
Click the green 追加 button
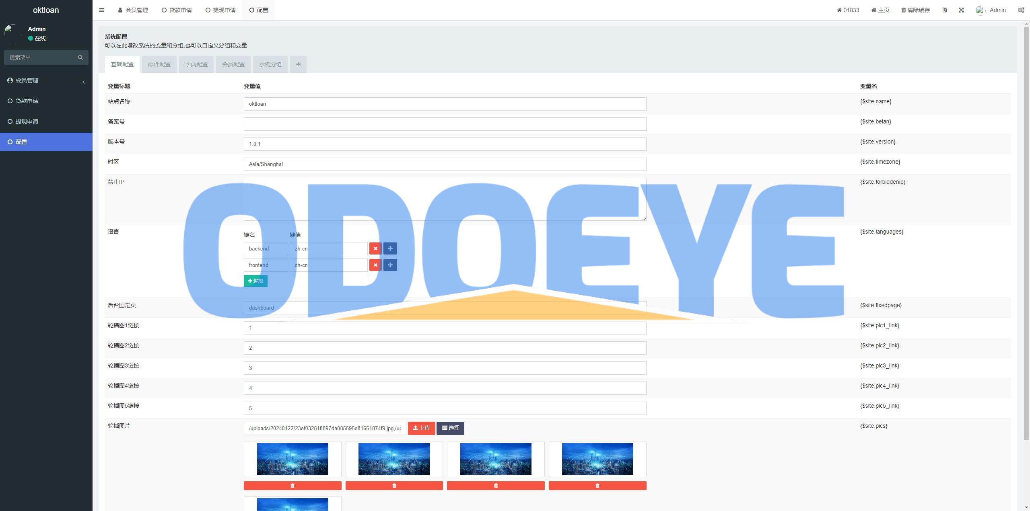pos(255,281)
